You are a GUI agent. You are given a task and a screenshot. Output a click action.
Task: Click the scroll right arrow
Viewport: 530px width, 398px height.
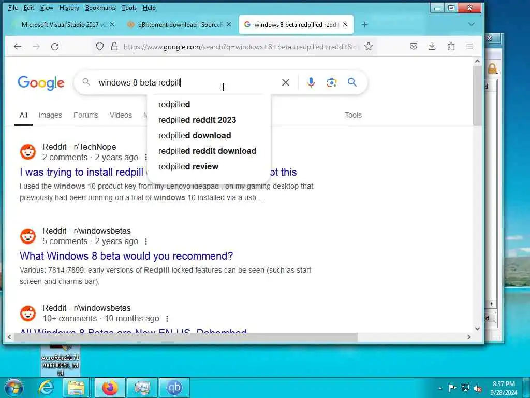(x=469, y=337)
